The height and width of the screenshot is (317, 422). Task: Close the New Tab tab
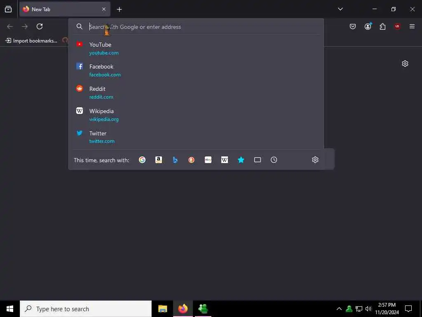(x=104, y=9)
